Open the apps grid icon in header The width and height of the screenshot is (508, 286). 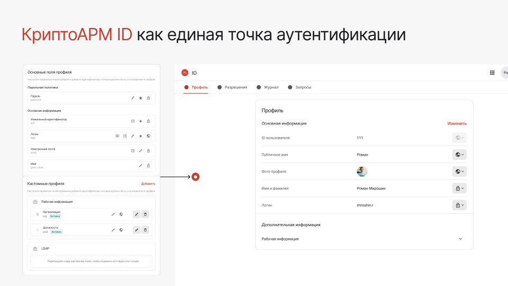(492, 73)
